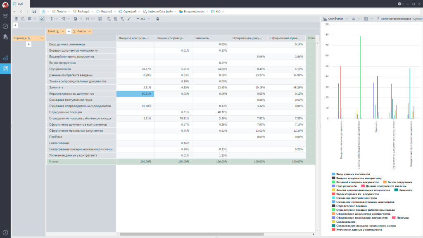Click the lock icon in cube toolbar

[157, 19]
